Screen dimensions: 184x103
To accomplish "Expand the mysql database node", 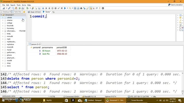I will click(x=3, y=50).
